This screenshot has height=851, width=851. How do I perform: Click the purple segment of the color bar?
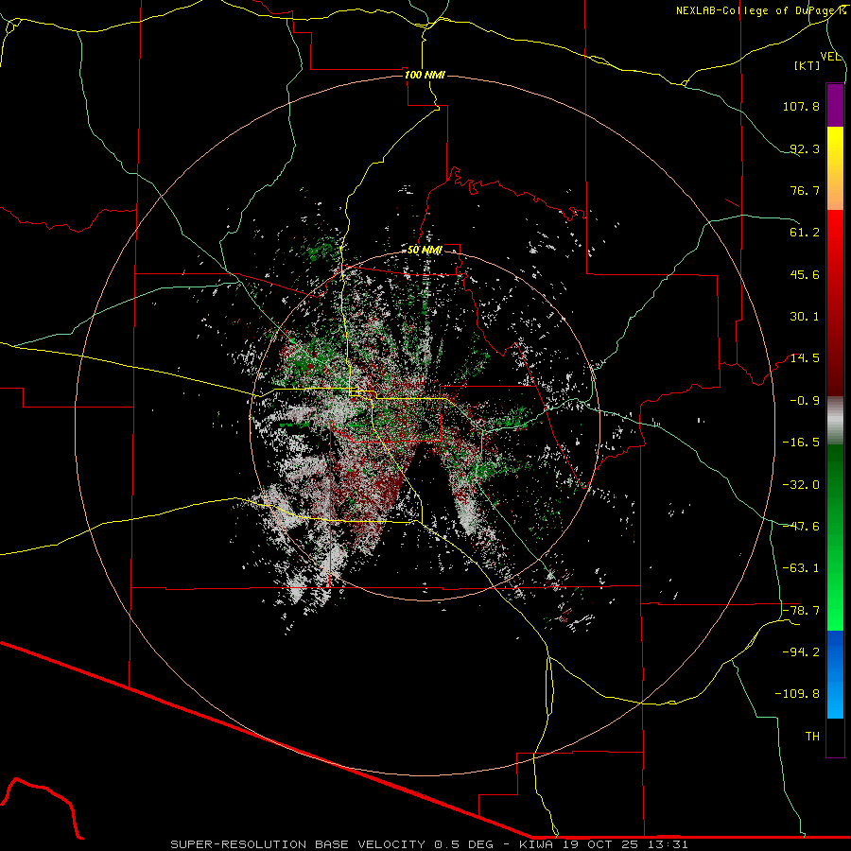835,105
